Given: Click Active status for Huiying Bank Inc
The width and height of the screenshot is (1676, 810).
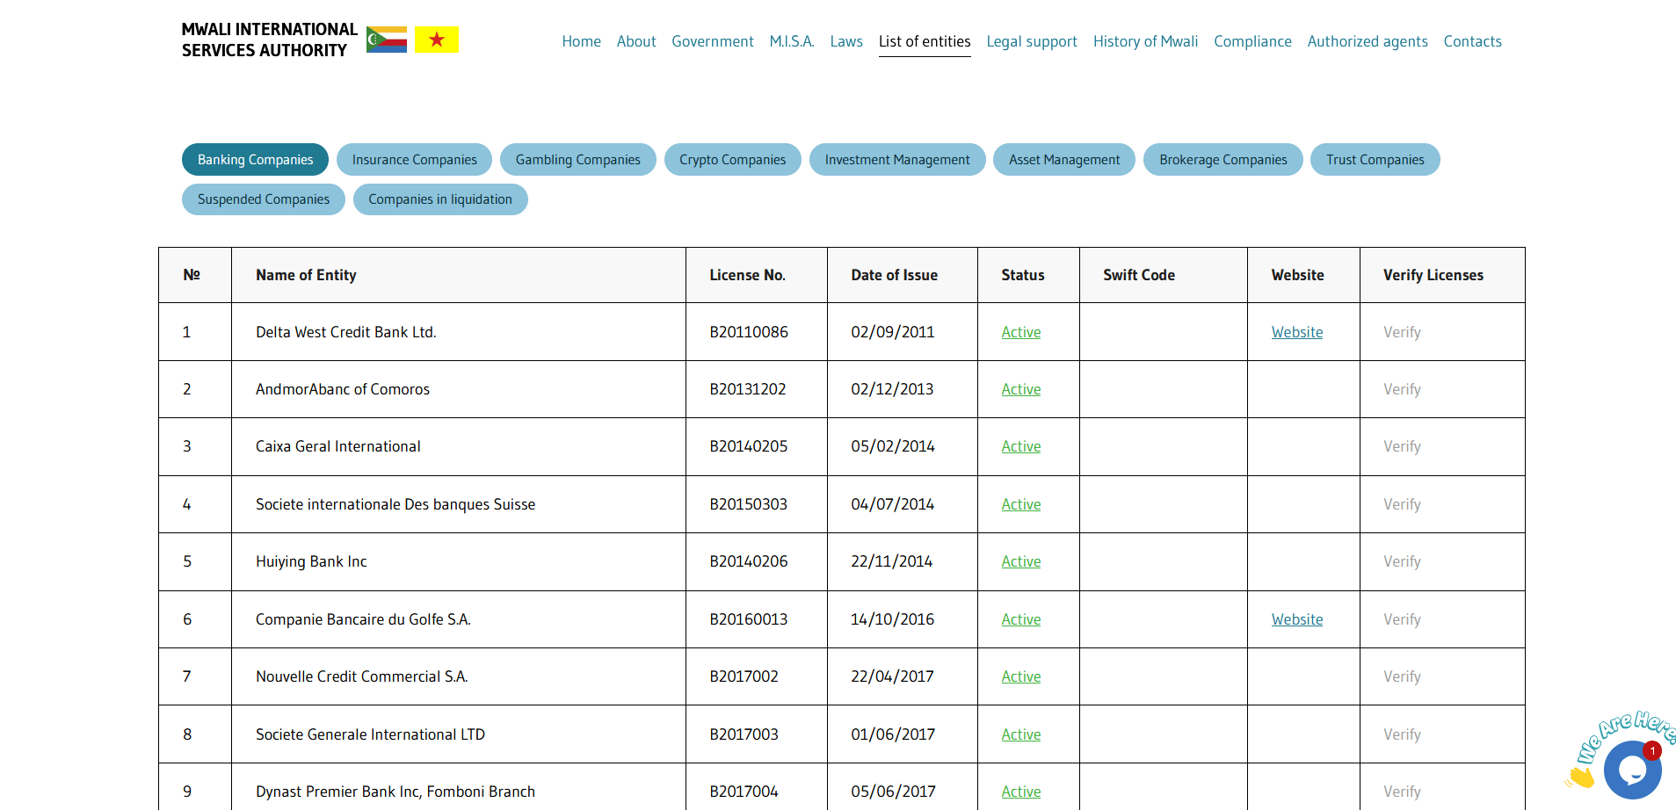Looking at the screenshot, I should (x=1020, y=561).
